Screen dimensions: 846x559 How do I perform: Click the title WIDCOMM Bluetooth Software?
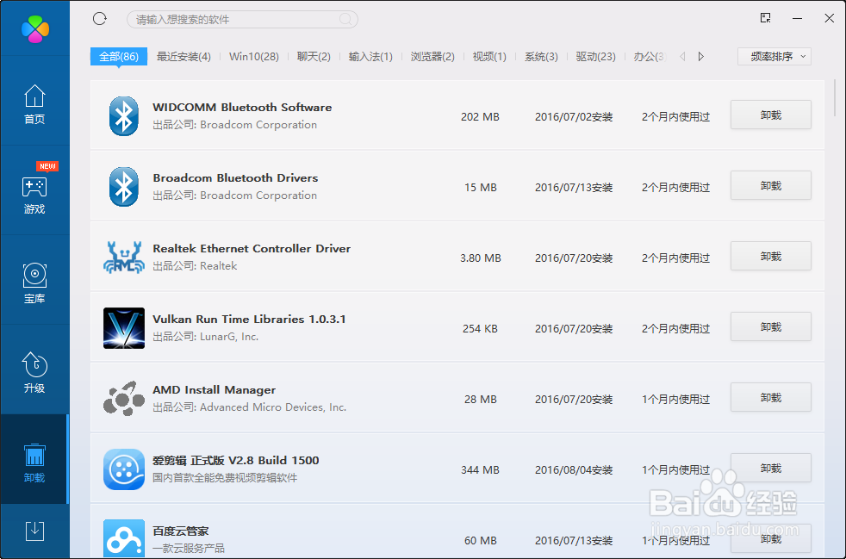(242, 107)
